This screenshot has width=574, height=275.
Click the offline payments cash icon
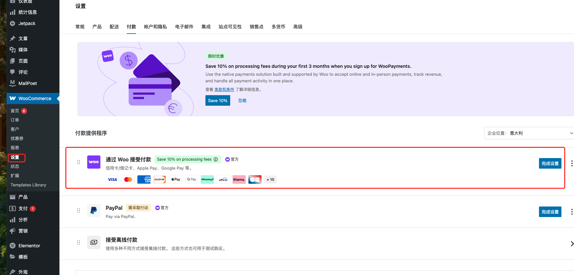click(94, 242)
